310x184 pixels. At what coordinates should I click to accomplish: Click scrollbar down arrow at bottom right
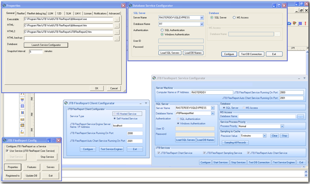coord(306,175)
